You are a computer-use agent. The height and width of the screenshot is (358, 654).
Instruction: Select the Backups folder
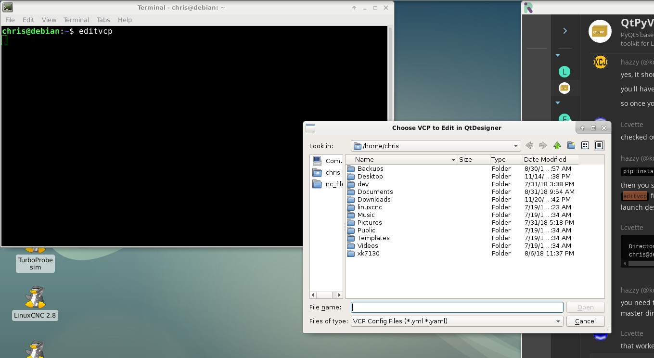(x=370, y=168)
